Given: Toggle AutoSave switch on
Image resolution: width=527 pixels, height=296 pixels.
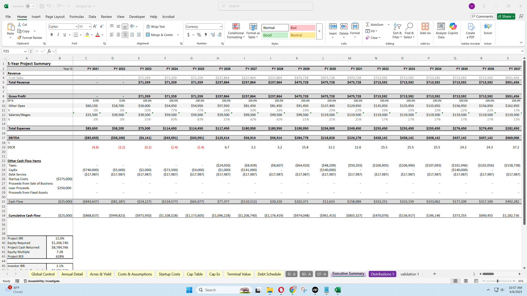Looking at the screenshot, I should coord(31,6).
